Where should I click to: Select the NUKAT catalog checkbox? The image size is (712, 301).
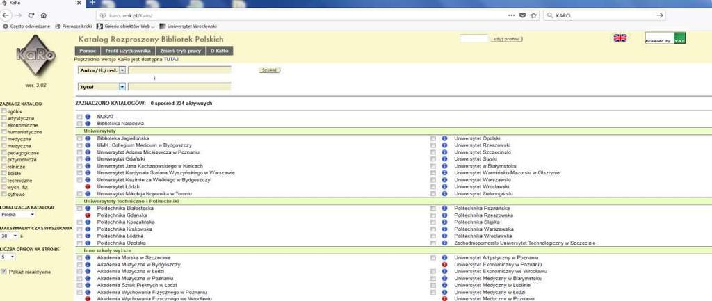(79, 117)
